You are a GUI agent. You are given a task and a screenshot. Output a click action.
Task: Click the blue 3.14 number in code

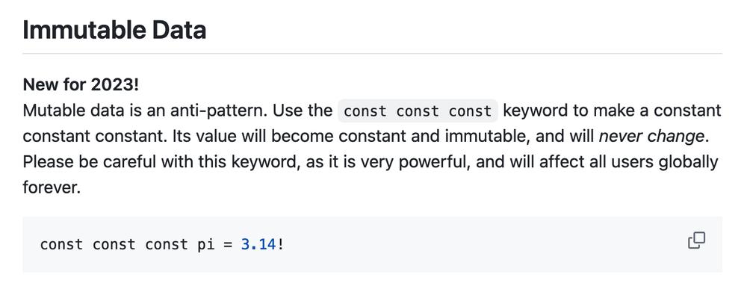coord(258,244)
